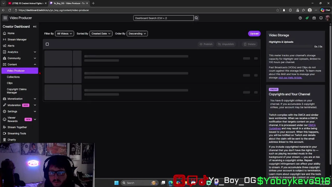The image size is (332, 187).
Task: Open the user avatar menu
Action: [328, 18]
